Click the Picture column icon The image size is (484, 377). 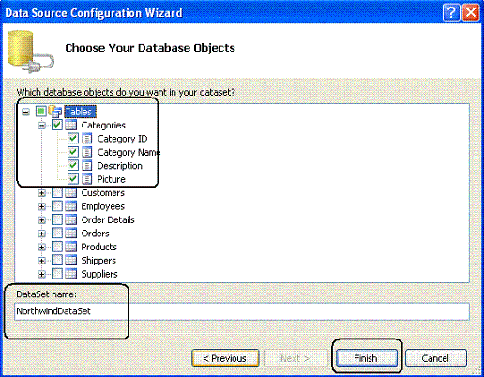tap(86, 179)
